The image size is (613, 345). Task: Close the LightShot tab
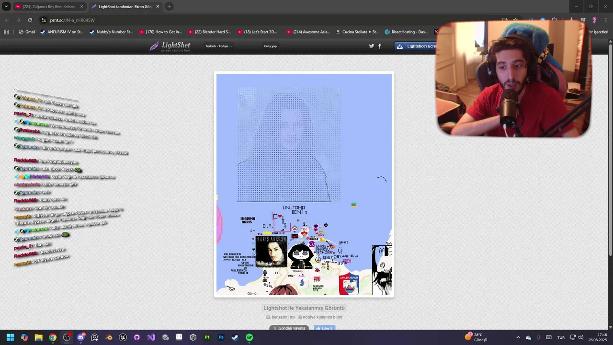(158, 7)
